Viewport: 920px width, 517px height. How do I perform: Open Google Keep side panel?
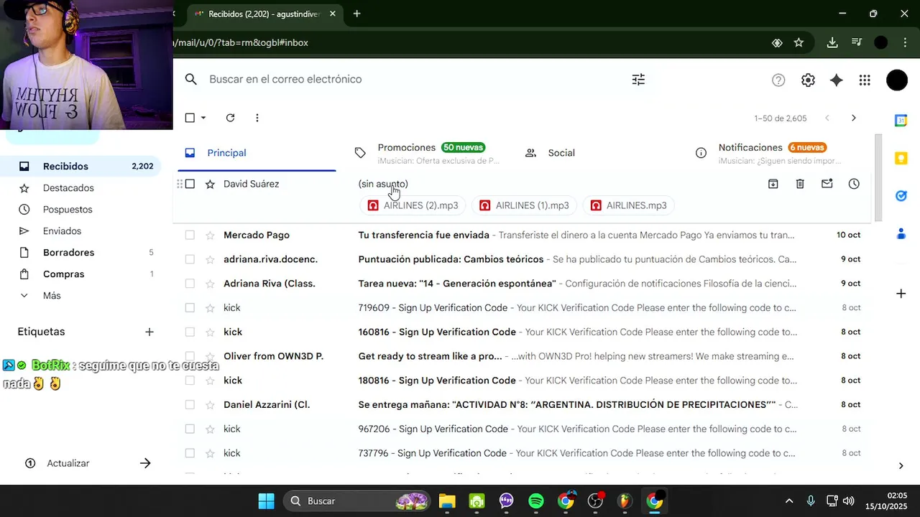(x=901, y=158)
